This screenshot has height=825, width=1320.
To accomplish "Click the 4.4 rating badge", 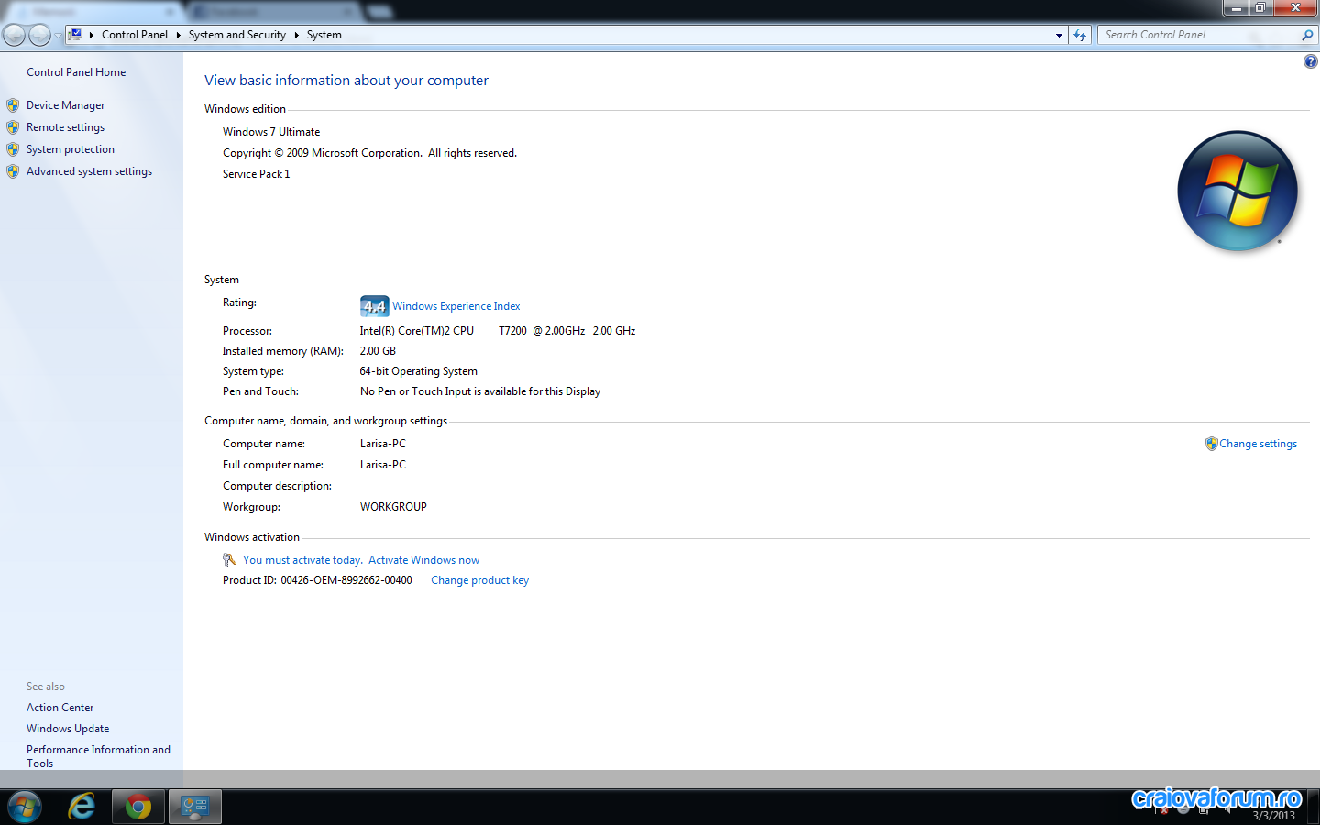I will [374, 306].
